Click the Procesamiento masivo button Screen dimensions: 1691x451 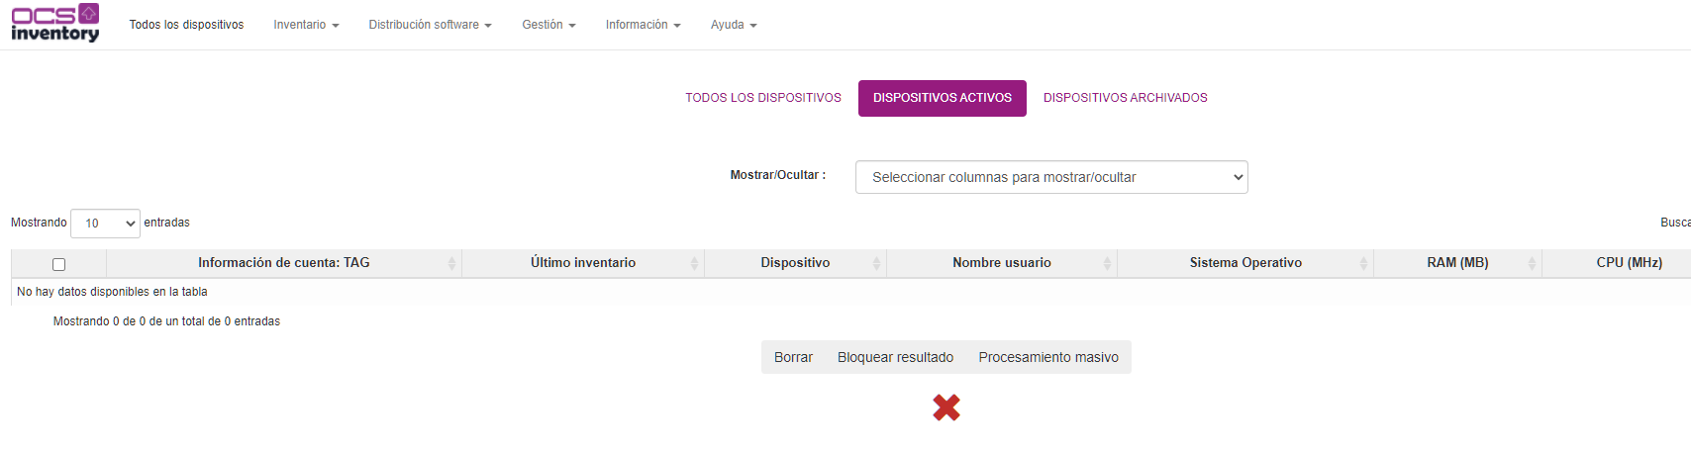click(x=1048, y=357)
